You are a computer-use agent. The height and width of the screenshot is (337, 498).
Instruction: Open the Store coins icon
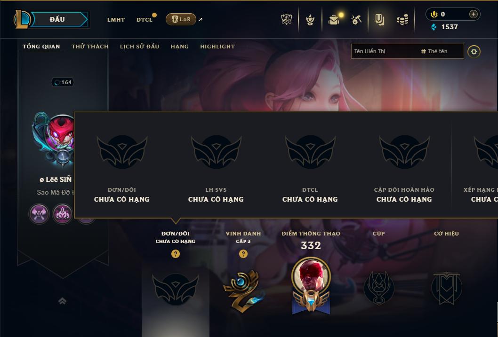point(402,20)
